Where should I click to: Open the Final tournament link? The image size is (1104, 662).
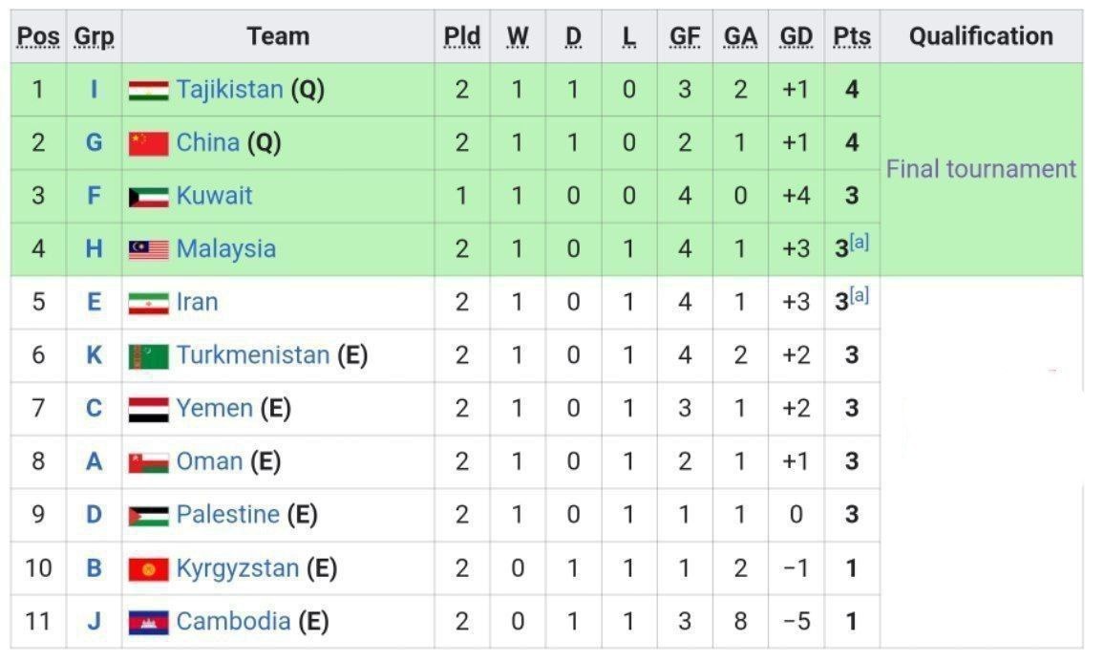click(x=981, y=169)
